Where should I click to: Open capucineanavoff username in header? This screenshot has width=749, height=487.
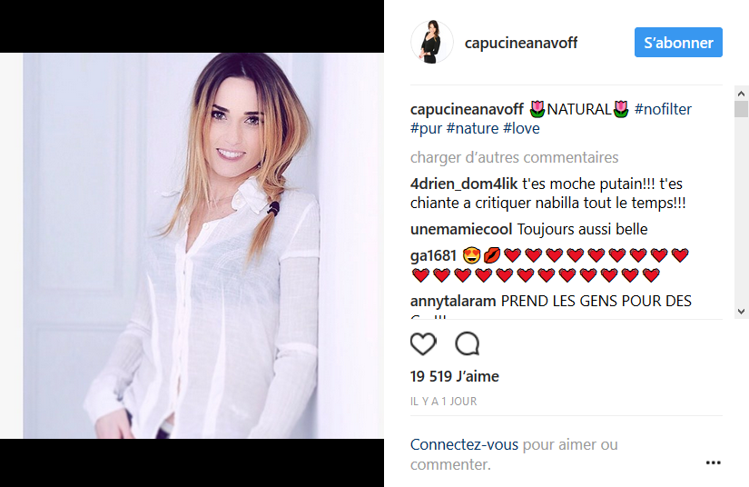521,43
